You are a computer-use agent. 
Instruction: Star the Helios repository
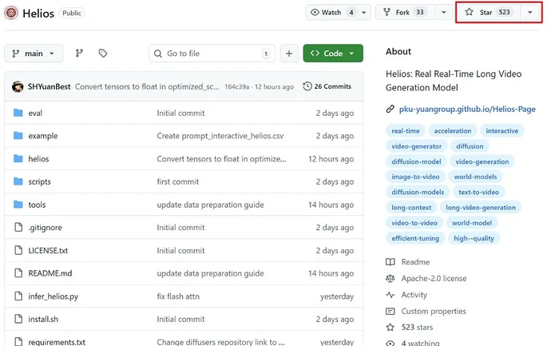point(489,12)
